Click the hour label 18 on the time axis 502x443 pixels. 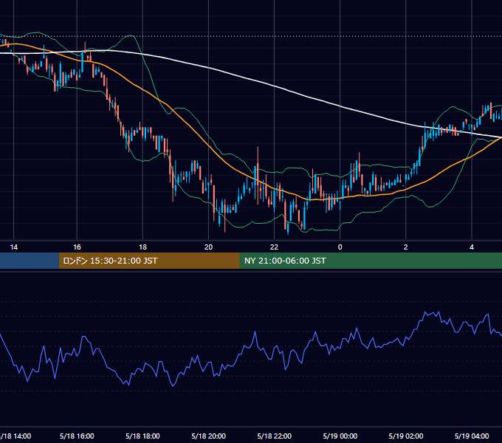coord(142,247)
